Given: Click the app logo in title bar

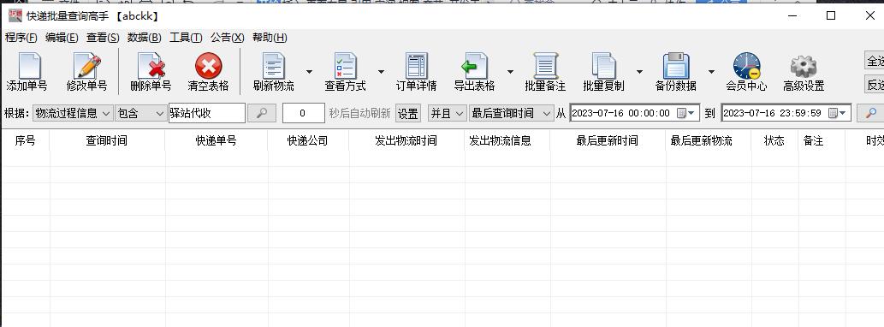Looking at the screenshot, I should 15,15.
